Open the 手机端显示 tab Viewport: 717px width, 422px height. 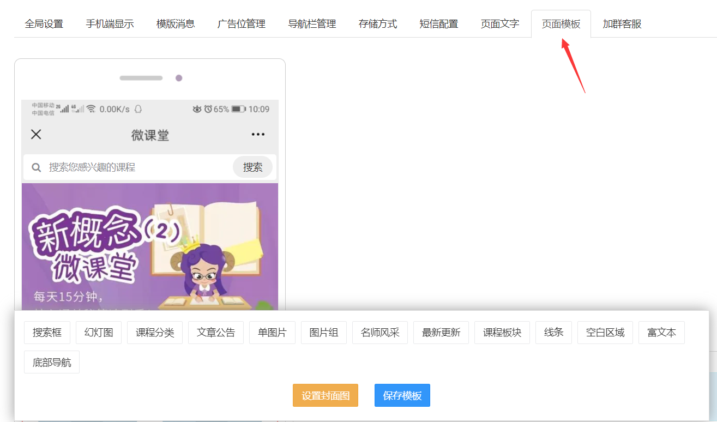pos(110,24)
